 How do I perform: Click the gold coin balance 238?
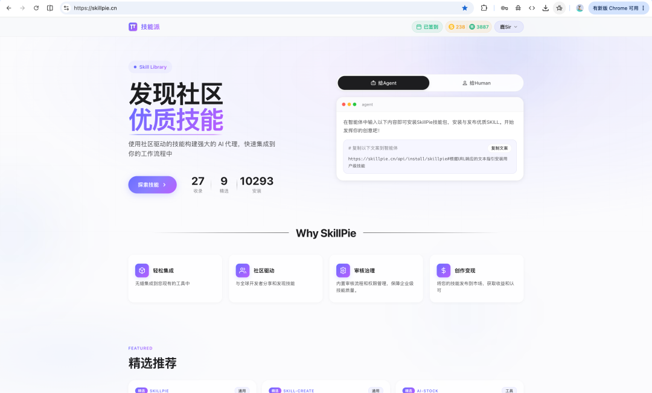click(456, 27)
